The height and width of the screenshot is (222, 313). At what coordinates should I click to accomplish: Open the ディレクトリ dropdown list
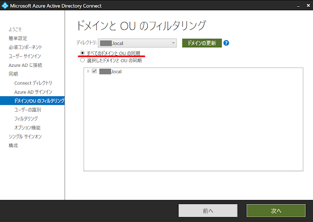click(137, 43)
